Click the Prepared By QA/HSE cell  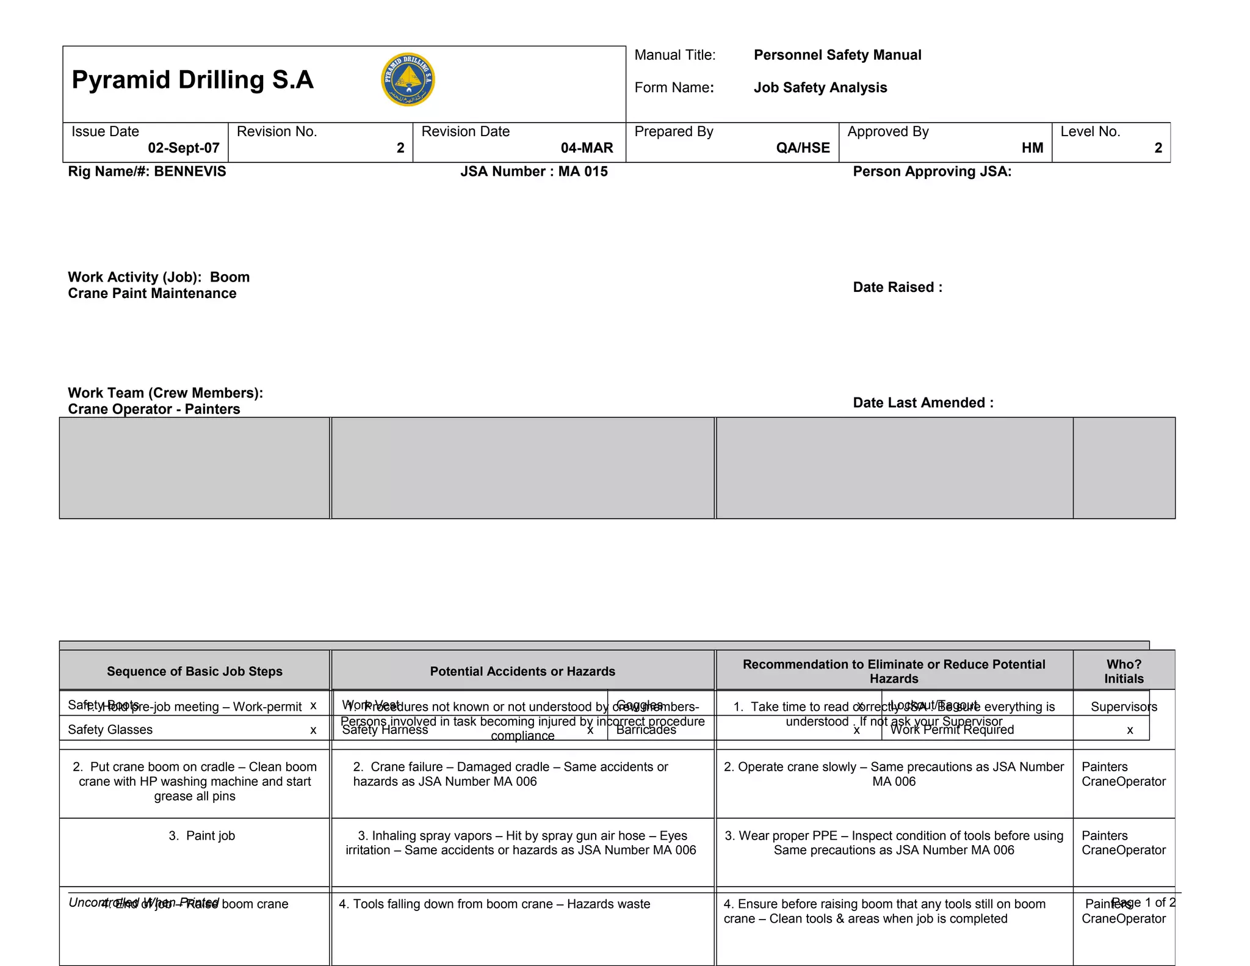point(732,142)
